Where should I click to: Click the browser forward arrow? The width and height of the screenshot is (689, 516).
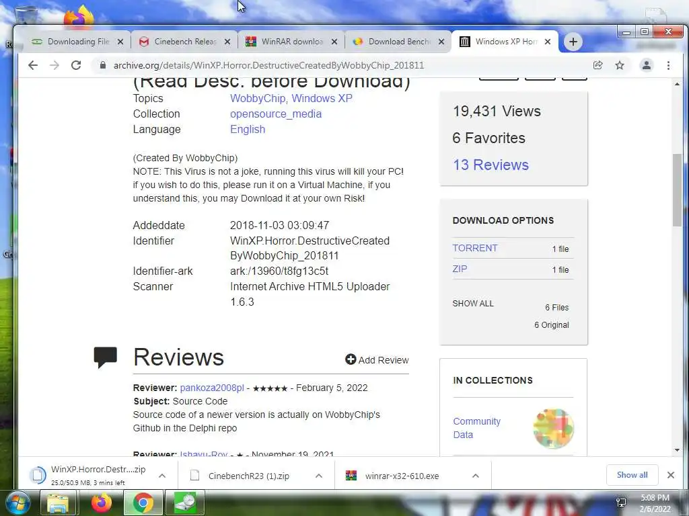(x=55, y=65)
